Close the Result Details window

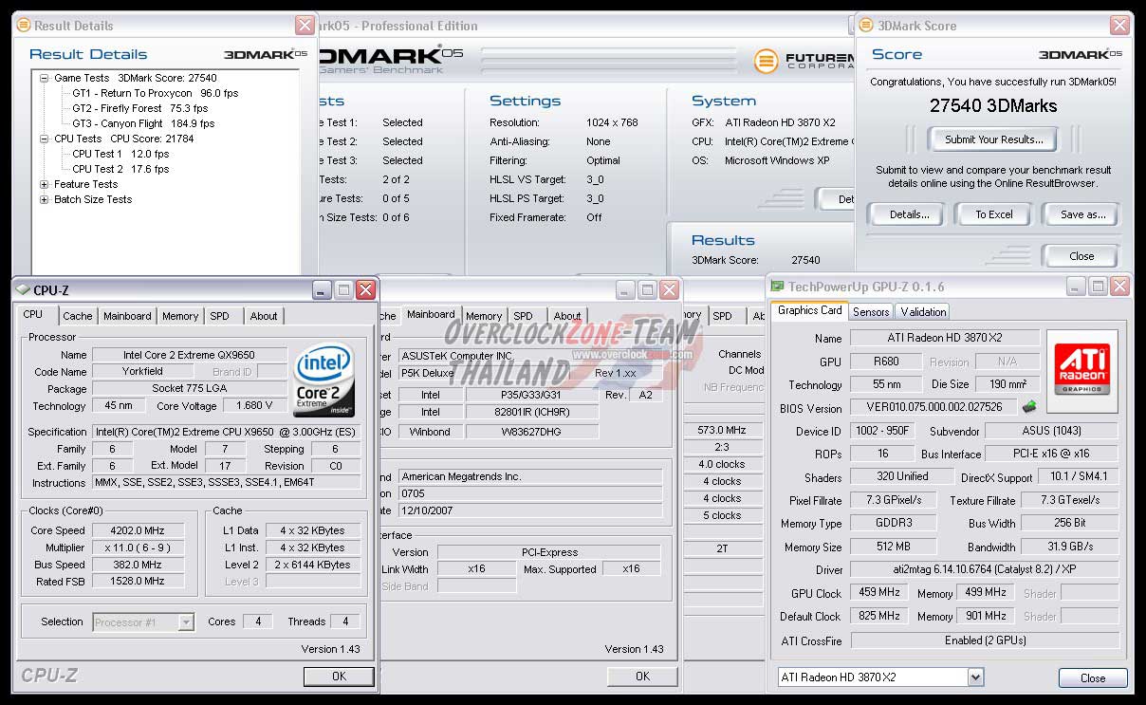coord(305,26)
